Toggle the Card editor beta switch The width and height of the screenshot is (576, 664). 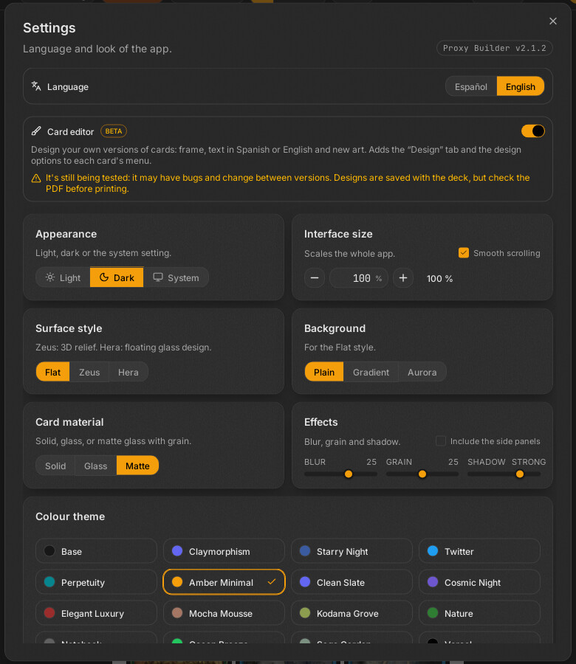tap(532, 131)
